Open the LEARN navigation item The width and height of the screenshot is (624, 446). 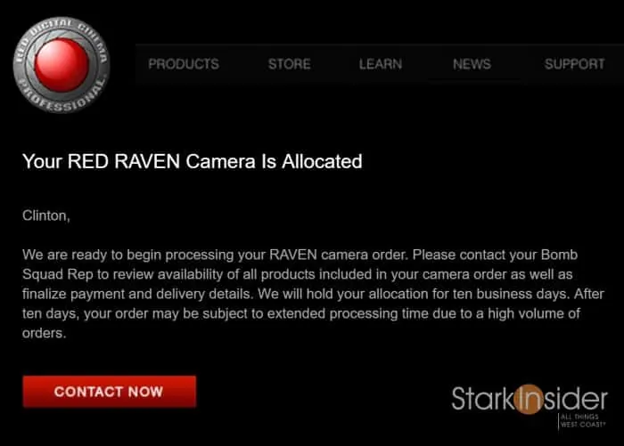pyautogui.click(x=381, y=64)
